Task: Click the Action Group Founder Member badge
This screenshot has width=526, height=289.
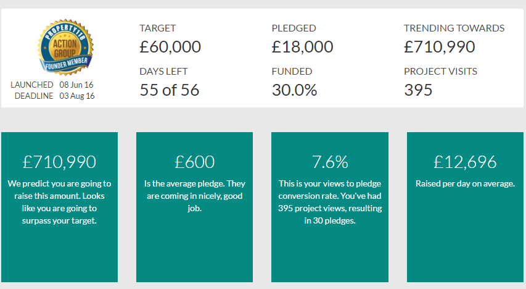Action: [65, 48]
